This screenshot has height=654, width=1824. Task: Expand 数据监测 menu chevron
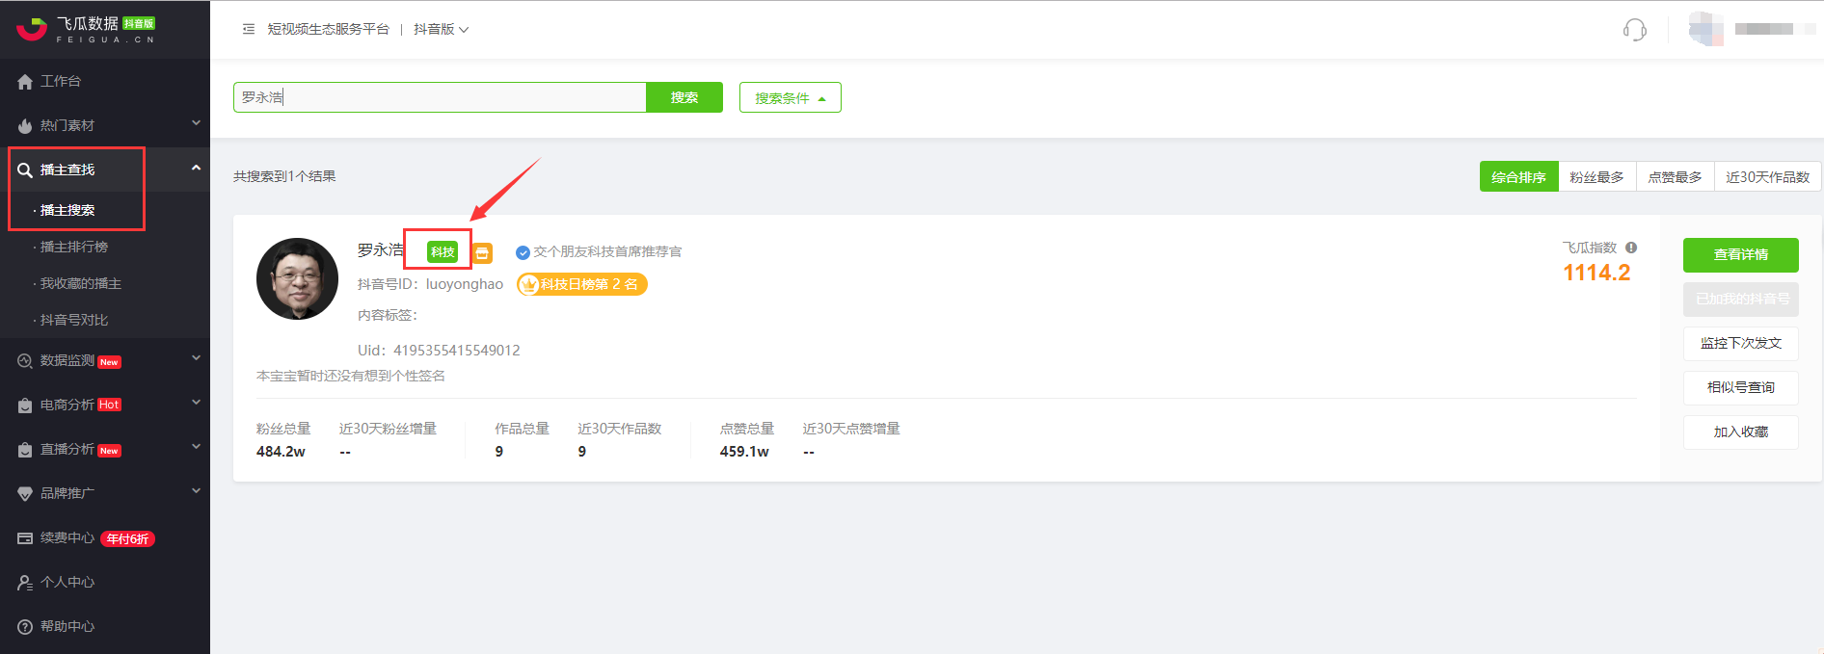click(x=196, y=358)
